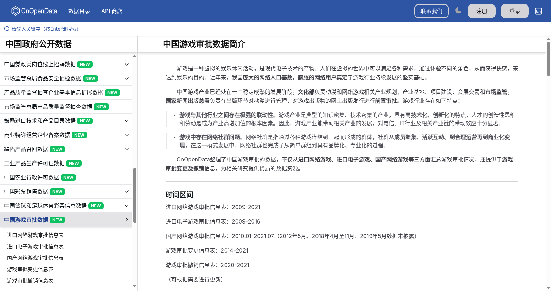The width and height of the screenshot is (551, 297).
Task: Toggle dark mode moon icon
Action: [x=458, y=11]
